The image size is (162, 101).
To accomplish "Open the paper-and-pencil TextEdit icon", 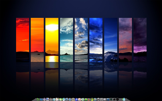I will point(57,99).
